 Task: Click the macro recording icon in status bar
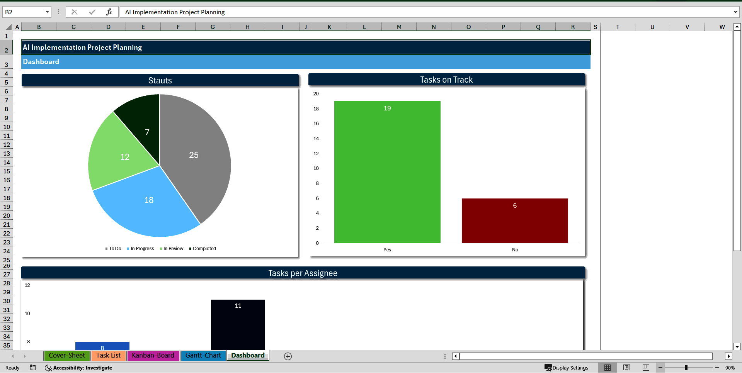(33, 368)
